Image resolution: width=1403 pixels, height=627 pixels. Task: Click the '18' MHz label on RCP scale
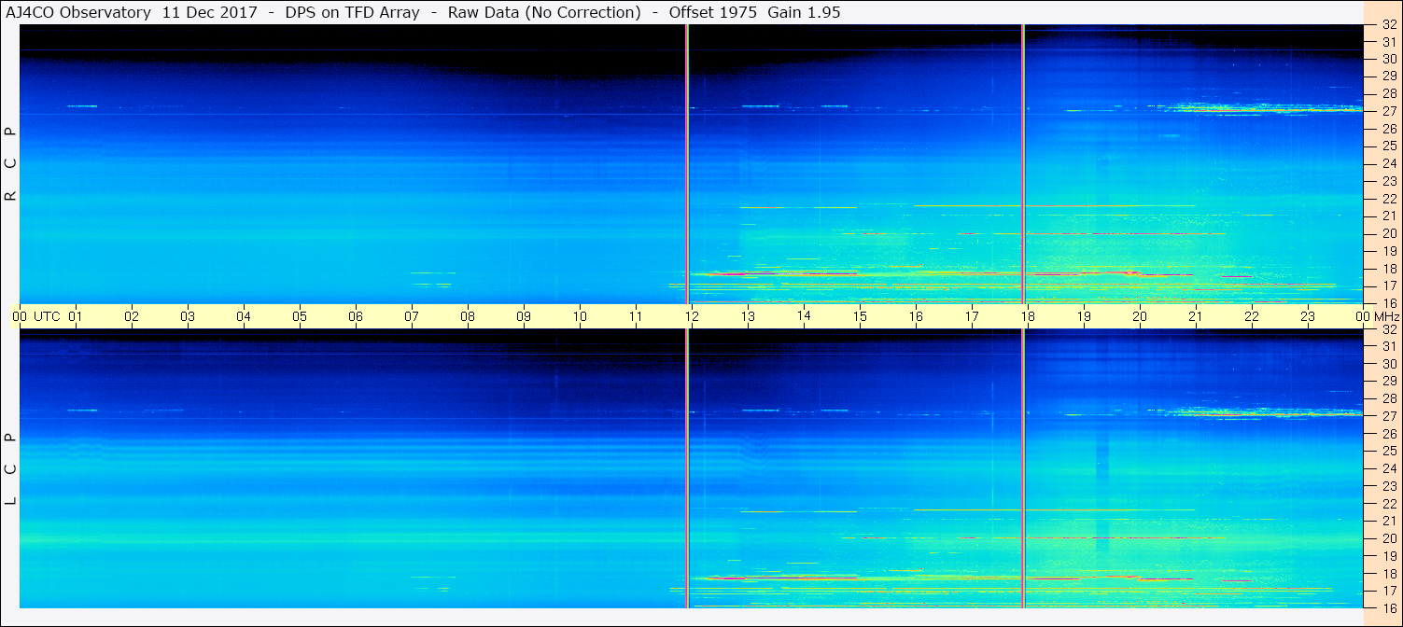(x=1389, y=269)
